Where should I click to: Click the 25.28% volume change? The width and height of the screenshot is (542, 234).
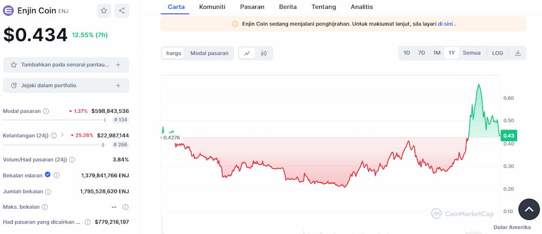[x=82, y=135]
